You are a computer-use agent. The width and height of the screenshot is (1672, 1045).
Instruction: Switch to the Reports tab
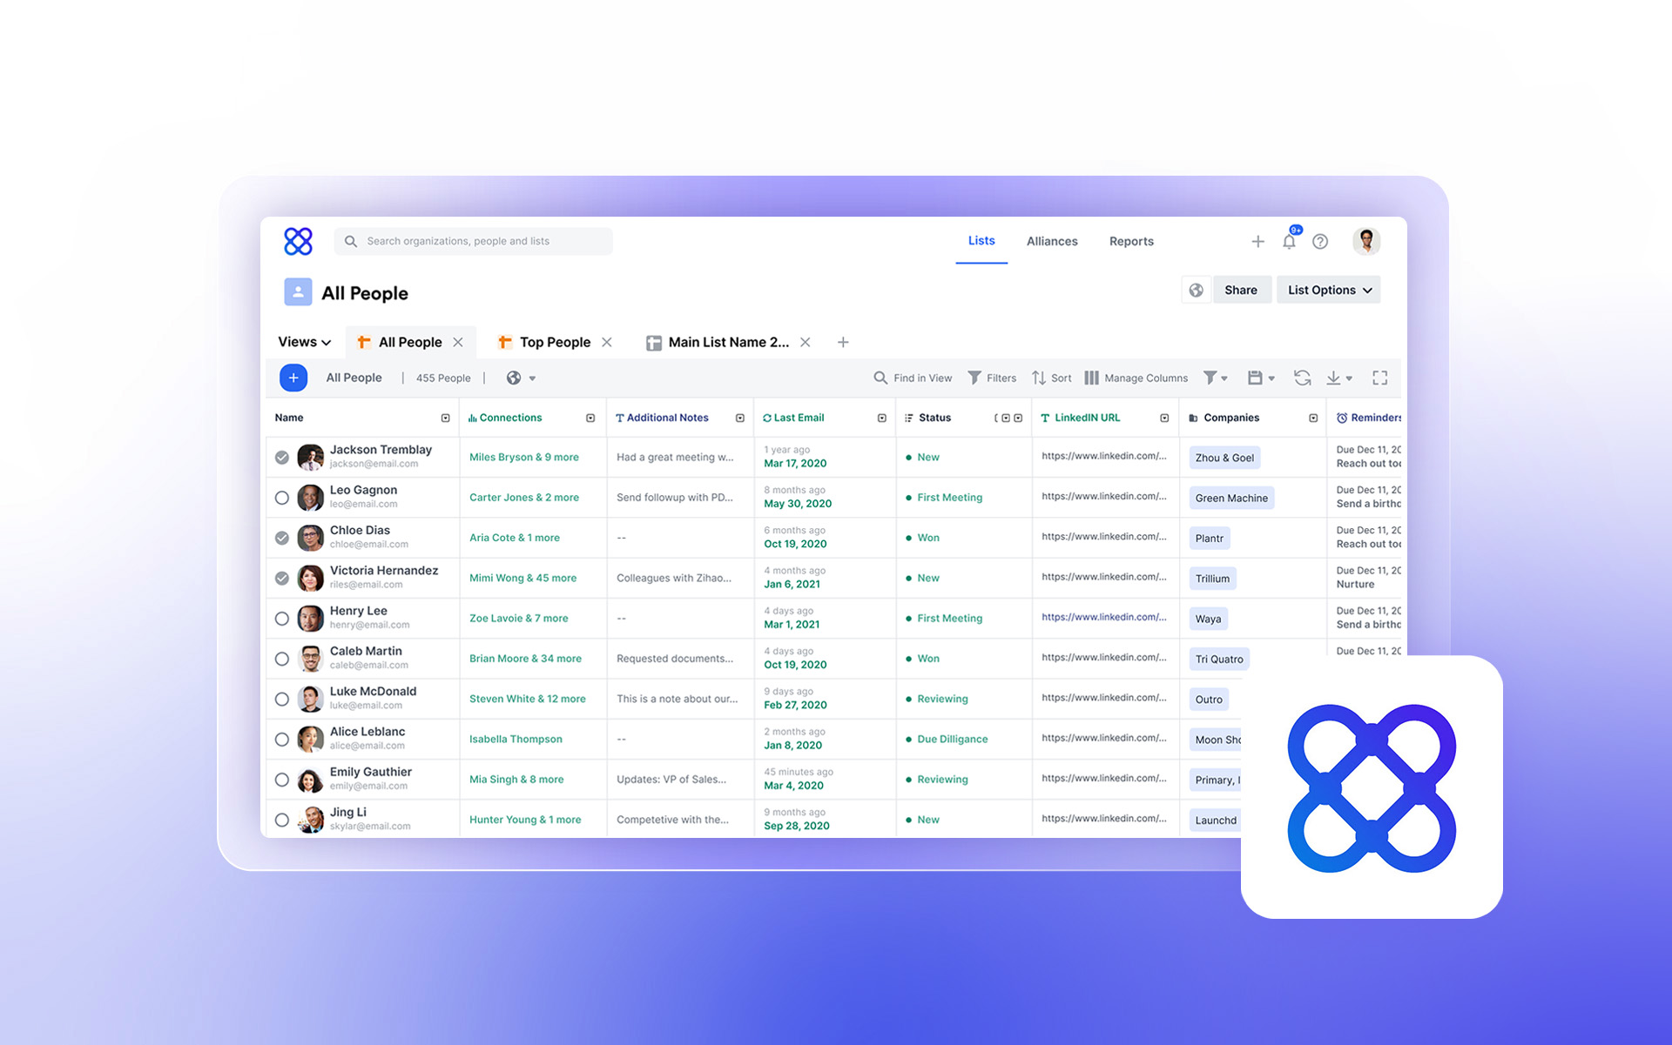coord(1131,242)
